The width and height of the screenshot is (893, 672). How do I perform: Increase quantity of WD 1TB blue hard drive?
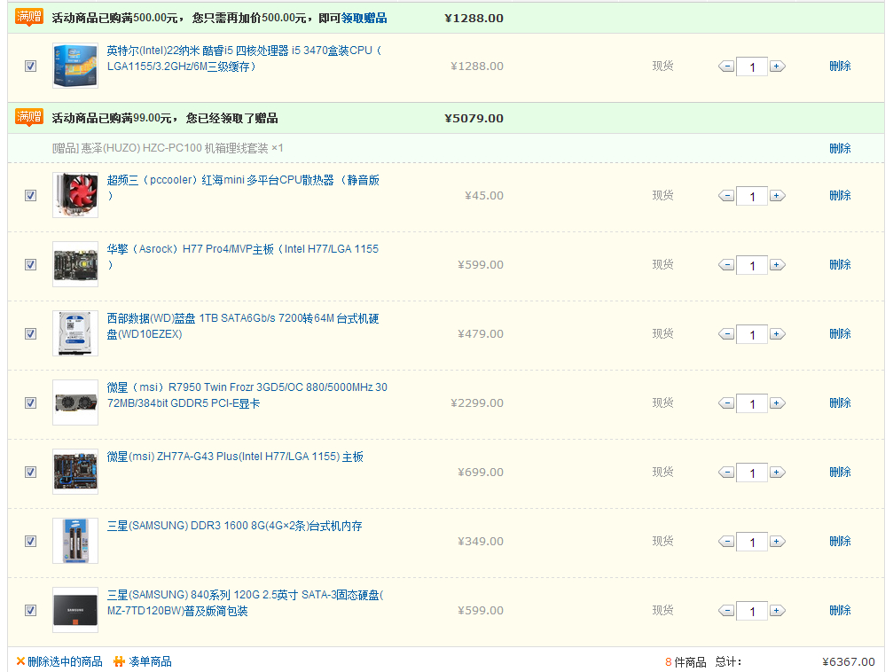pos(778,334)
